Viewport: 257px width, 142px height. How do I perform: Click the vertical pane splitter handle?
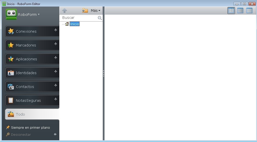pyautogui.click(x=104, y=73)
